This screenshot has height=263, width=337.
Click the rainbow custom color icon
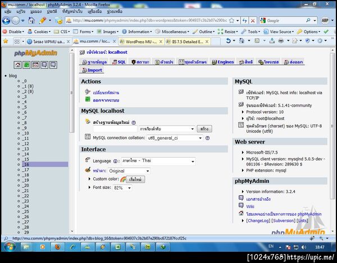click(123, 179)
